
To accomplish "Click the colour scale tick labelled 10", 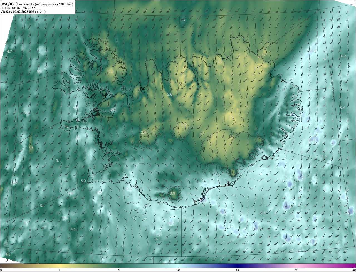I will [178, 270].
